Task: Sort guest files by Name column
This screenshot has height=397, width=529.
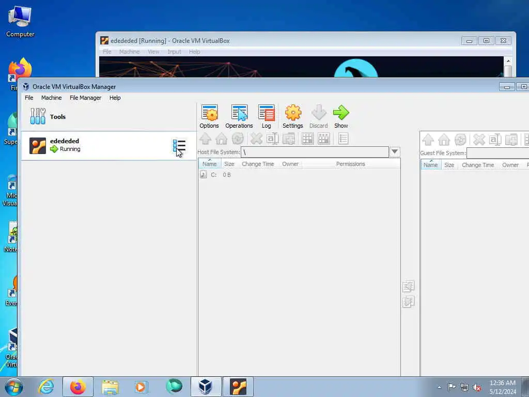Action: point(431,165)
